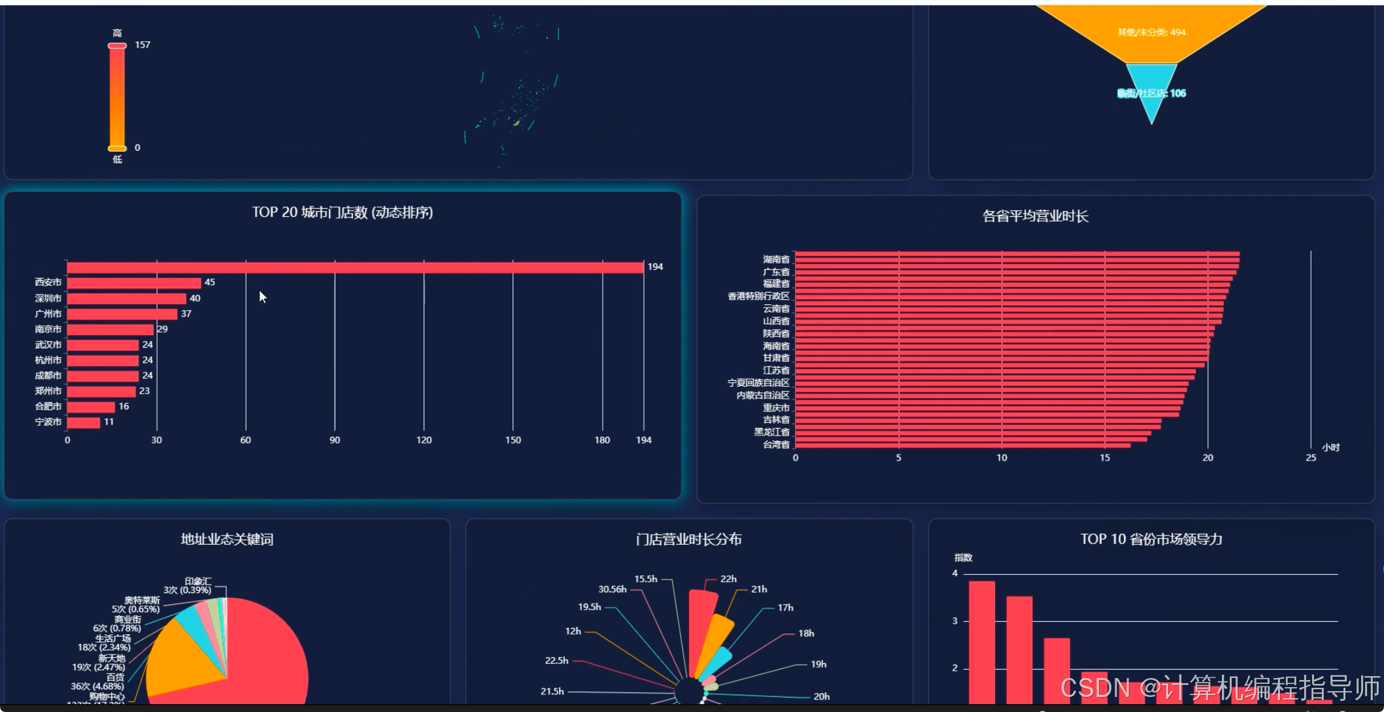Select the orange slice of the keyword pie chart
Viewport: 1384px width, 712px height.
point(183,663)
